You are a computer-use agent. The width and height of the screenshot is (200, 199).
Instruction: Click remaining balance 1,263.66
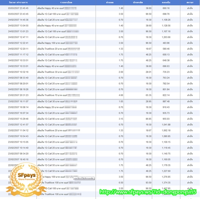click(166, 37)
